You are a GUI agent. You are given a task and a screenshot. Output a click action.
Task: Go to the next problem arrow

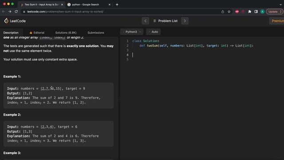185,21
